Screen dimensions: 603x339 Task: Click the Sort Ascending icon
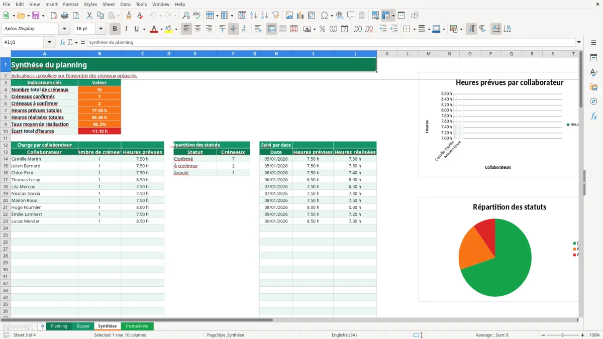254,16
